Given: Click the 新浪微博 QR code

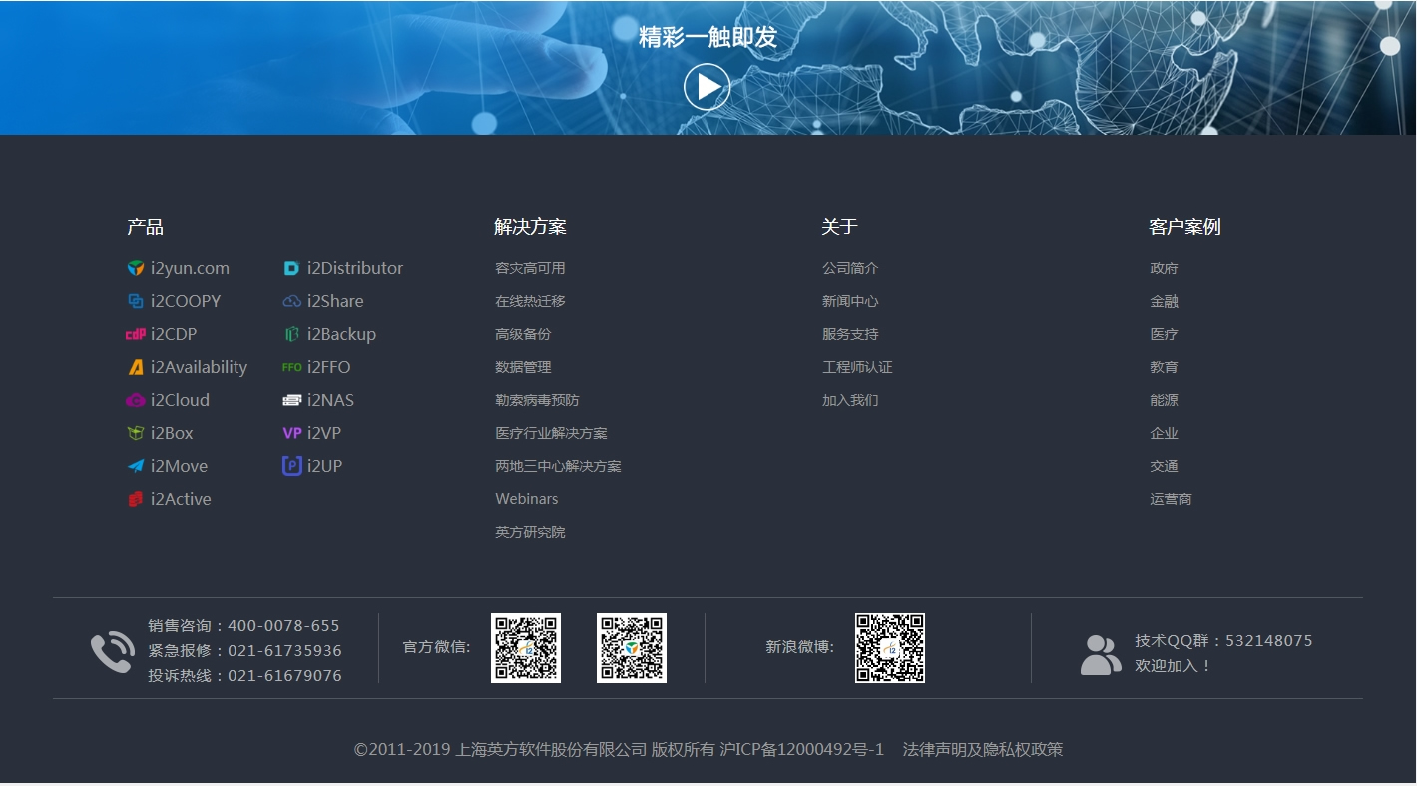Looking at the screenshot, I should click(x=890, y=648).
